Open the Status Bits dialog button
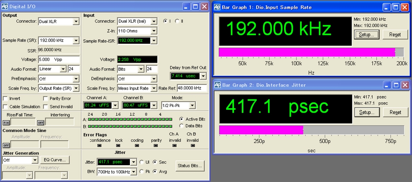 (190, 166)
